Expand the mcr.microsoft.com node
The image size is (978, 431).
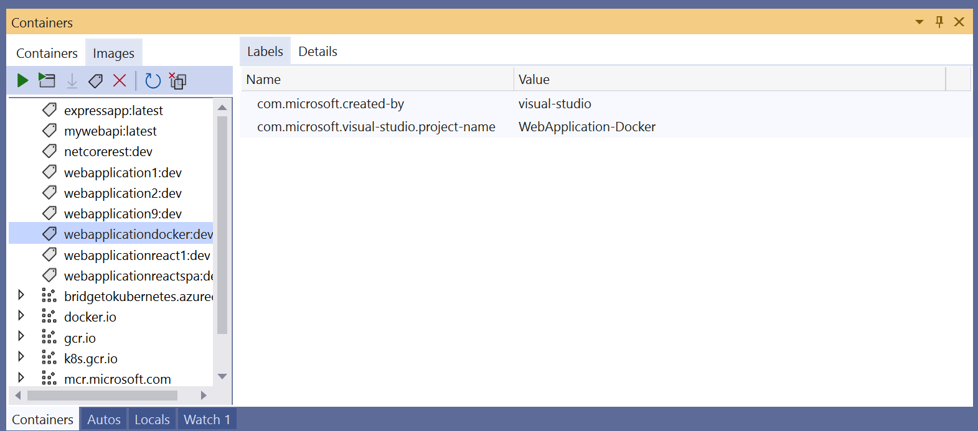tap(21, 378)
